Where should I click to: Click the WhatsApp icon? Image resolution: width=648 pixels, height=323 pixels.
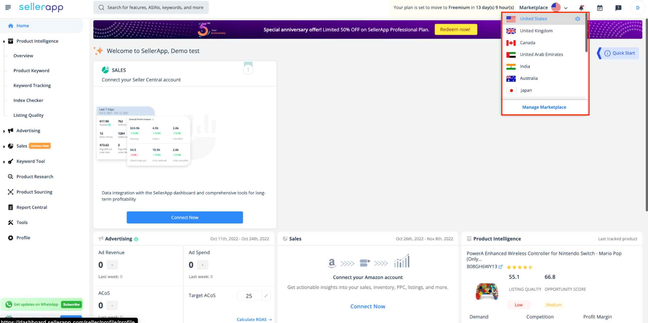tap(9, 304)
